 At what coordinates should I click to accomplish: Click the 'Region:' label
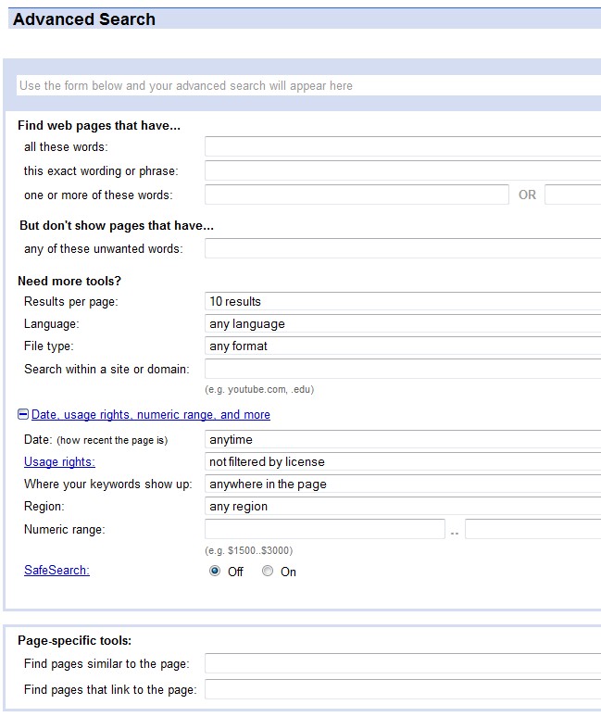pyautogui.click(x=44, y=507)
